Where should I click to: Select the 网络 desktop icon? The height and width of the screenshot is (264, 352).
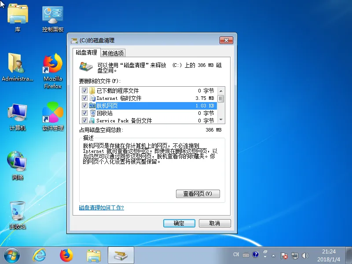pyautogui.click(x=18, y=166)
